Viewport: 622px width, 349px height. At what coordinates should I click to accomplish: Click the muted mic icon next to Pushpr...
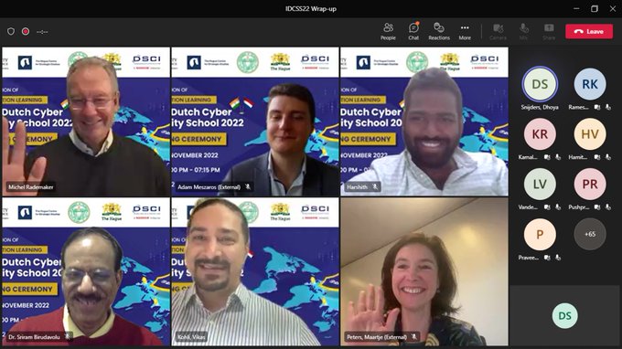point(608,207)
